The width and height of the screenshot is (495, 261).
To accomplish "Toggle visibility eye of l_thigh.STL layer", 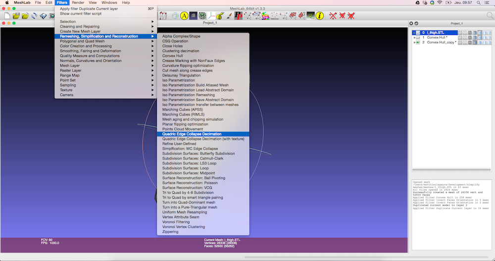I will click(418, 33).
